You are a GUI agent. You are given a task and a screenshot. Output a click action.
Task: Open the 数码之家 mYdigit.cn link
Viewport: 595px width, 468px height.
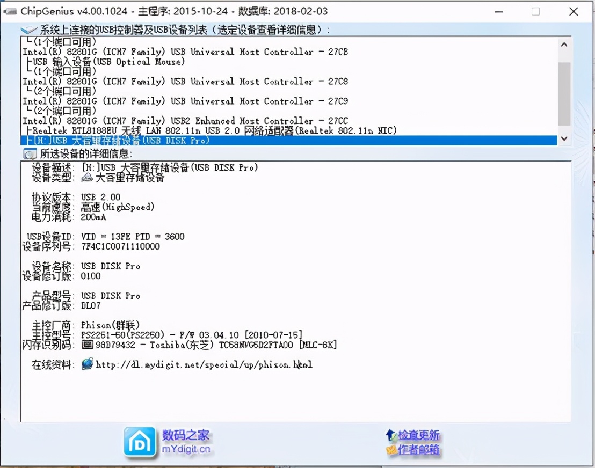[186, 442]
